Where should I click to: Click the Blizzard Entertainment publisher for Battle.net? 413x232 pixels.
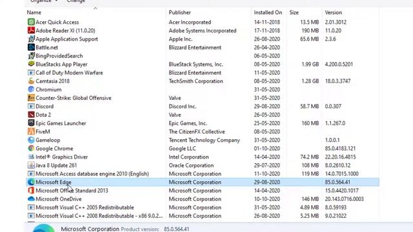pyautogui.click(x=195, y=47)
